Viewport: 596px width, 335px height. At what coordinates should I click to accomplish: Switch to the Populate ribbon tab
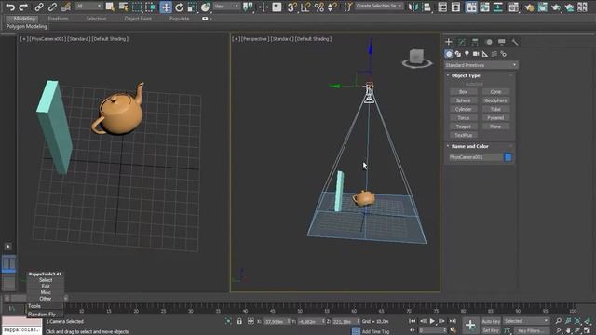click(180, 19)
